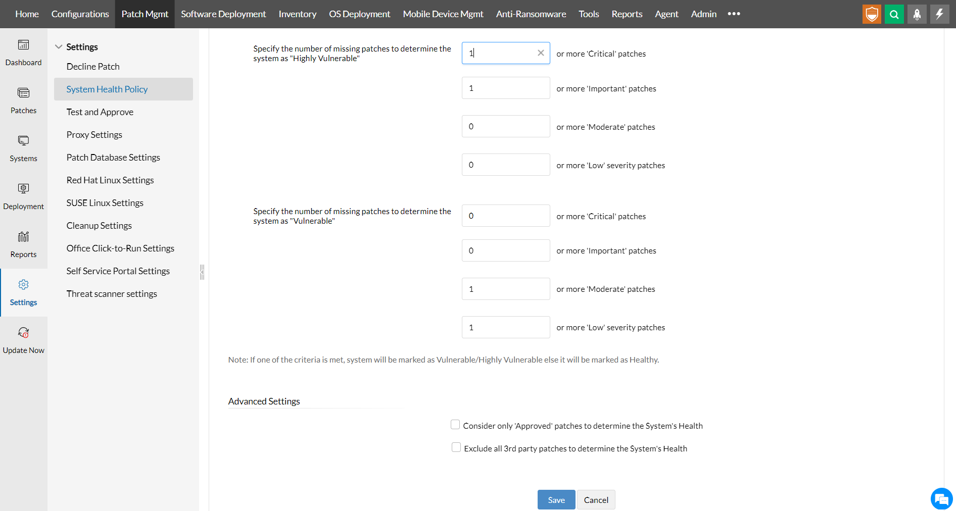Click the orange shield icon in header

[x=872, y=14]
